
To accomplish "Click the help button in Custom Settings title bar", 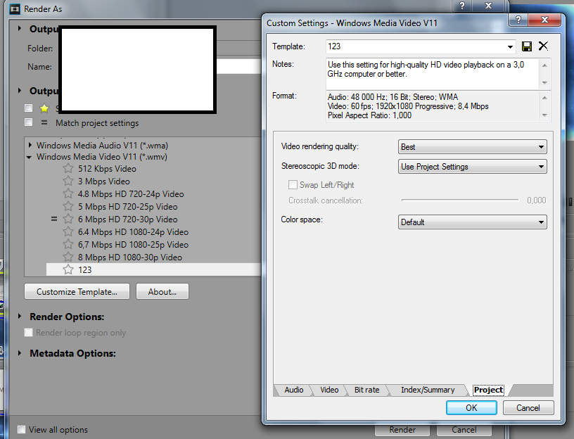I will tap(518, 20).
